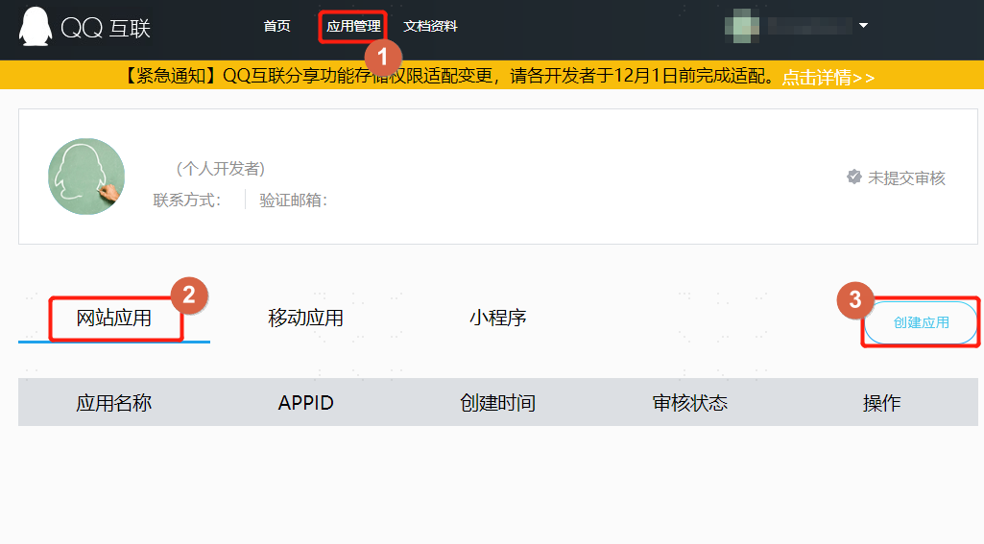This screenshot has height=544, width=984.
Task: Go to 首页 in the top navigation
Action: click(x=276, y=26)
